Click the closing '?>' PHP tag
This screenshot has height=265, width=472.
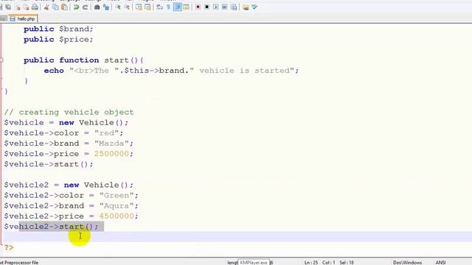click(9, 247)
